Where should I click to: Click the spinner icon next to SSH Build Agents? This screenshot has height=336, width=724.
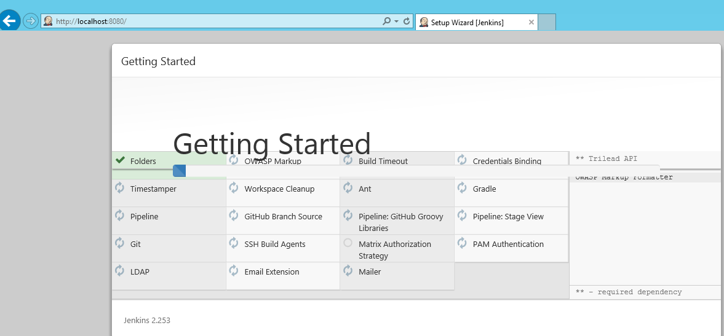click(234, 243)
